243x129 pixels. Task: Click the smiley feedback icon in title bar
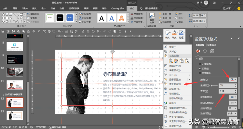coord(239,8)
